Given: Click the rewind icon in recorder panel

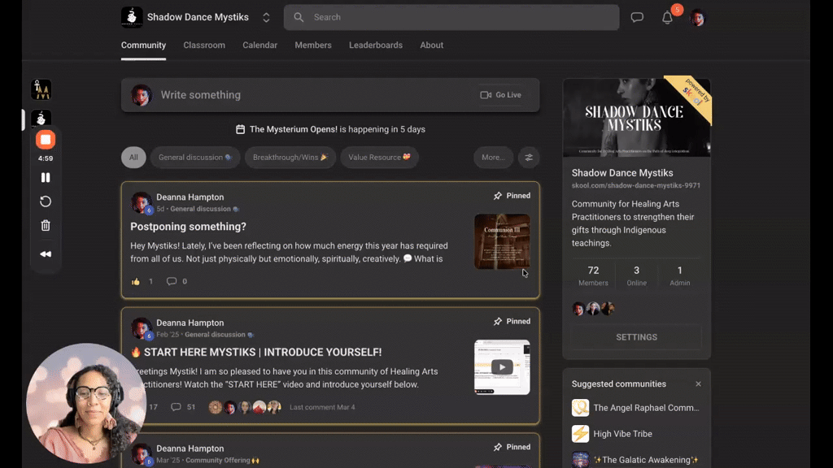Looking at the screenshot, I should 46,253.
